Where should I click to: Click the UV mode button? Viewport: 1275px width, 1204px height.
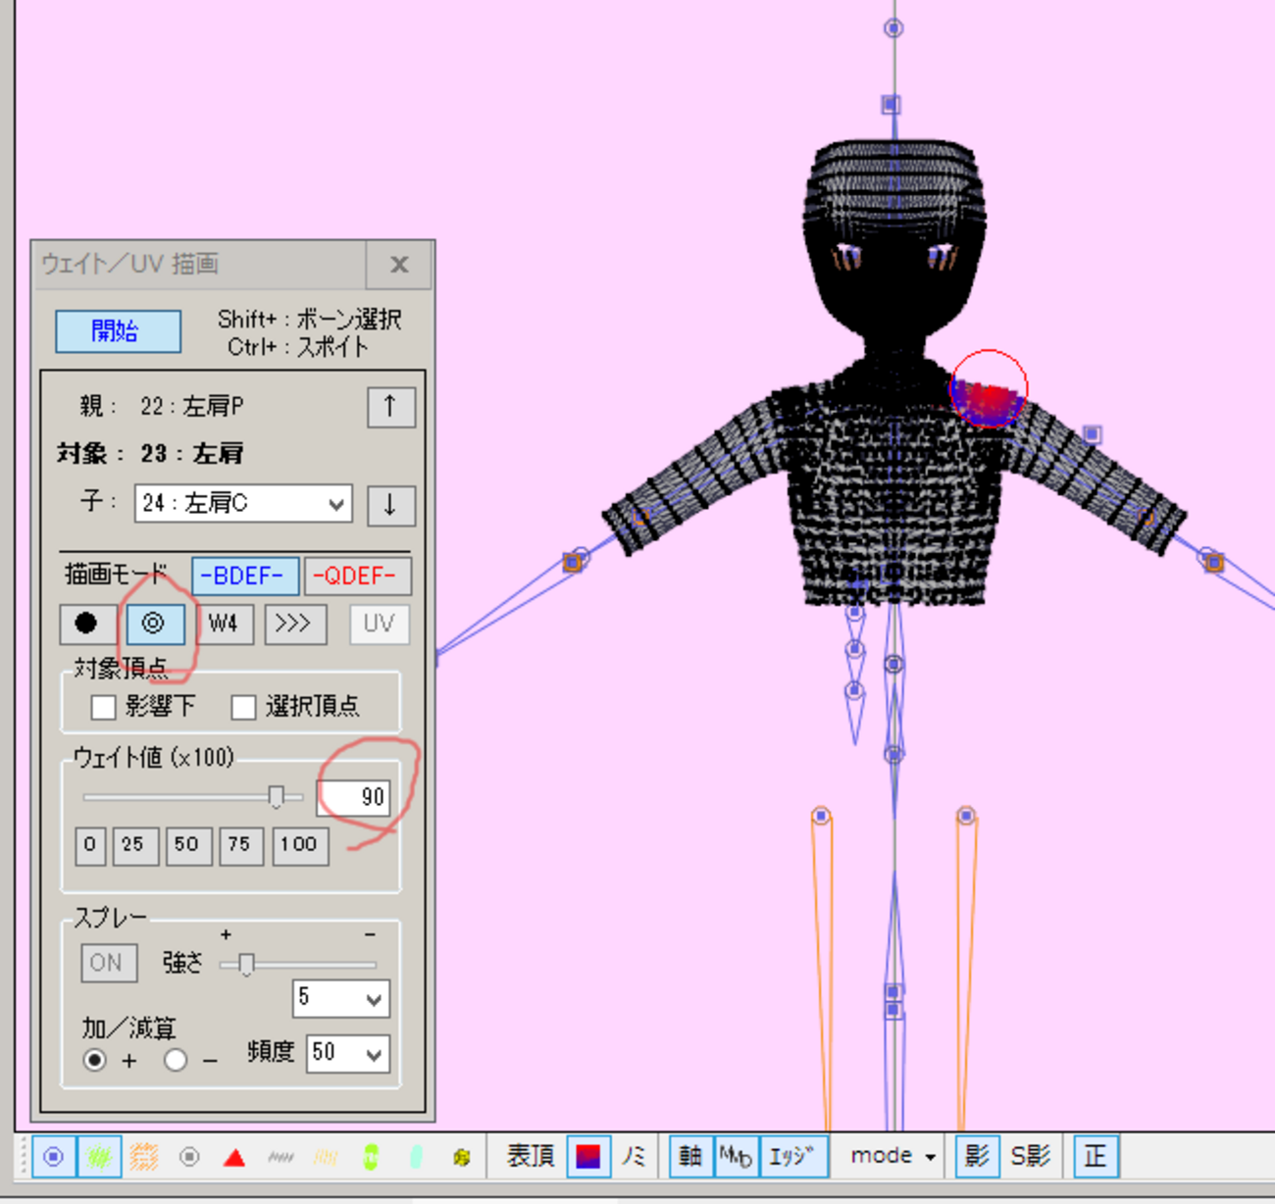[380, 624]
